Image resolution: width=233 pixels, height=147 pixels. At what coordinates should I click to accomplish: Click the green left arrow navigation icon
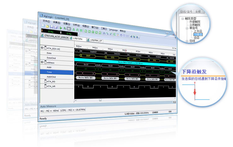click(90, 31)
